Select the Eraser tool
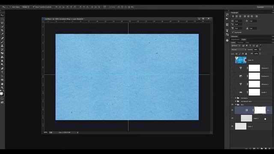 click(x=2, y=53)
